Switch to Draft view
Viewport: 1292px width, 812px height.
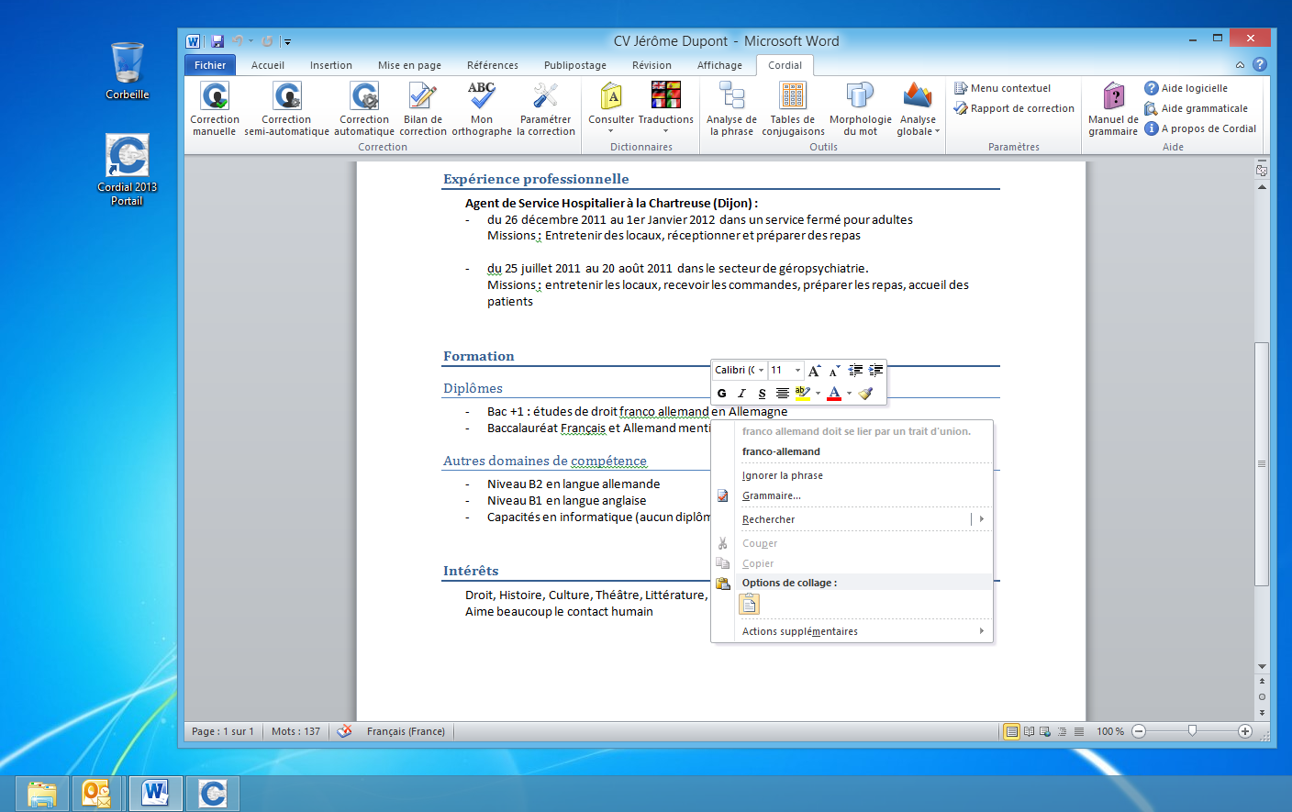coord(1079,731)
